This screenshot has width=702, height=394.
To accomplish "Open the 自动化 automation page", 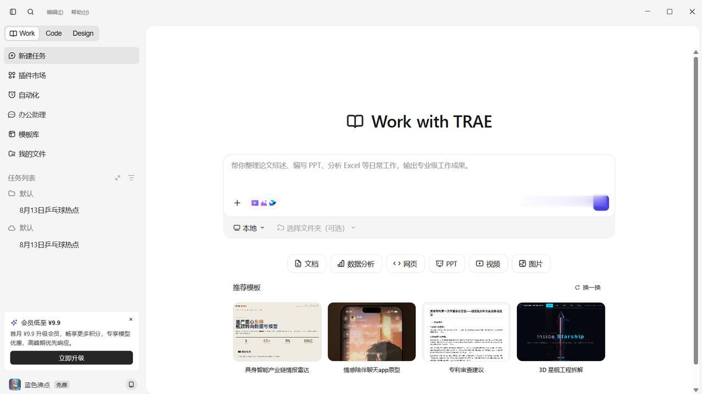I will click(71, 95).
